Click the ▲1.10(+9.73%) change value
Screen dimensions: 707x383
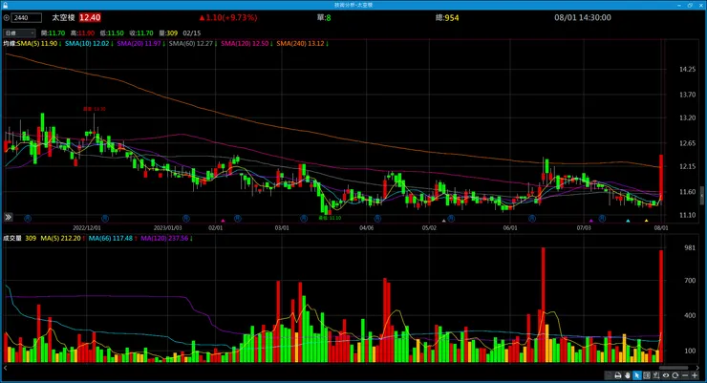pos(228,17)
